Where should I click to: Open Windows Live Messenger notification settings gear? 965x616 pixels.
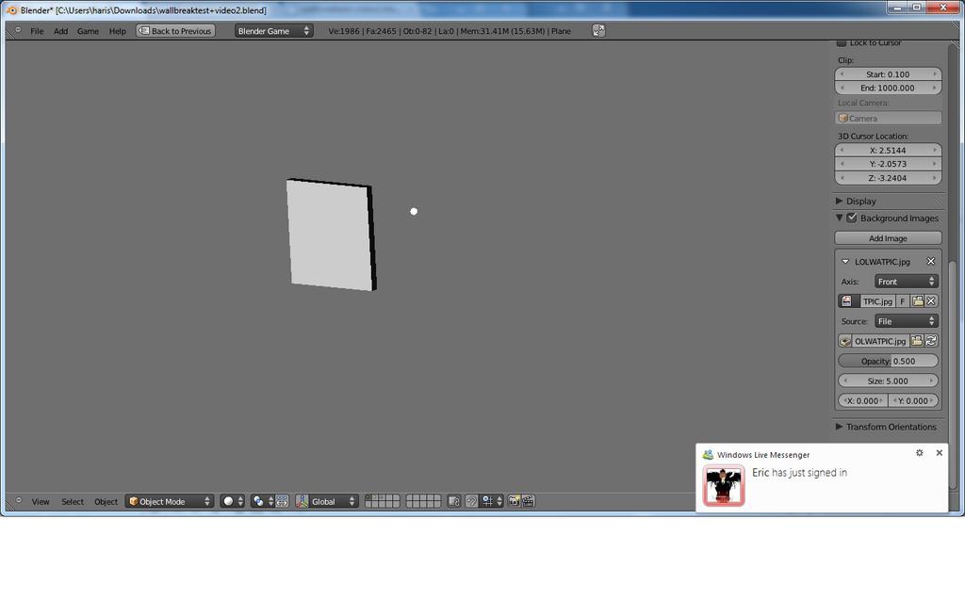point(920,453)
